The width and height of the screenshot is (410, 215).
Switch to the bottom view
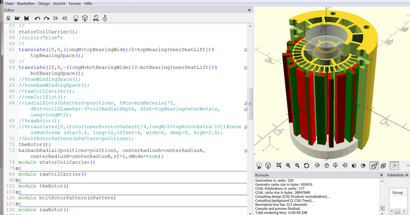[x=336, y=166]
